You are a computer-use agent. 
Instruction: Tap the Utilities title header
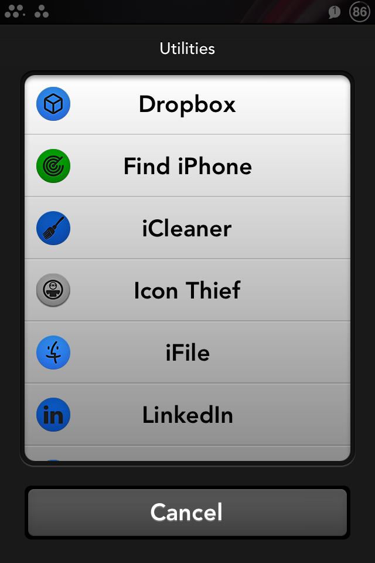[x=187, y=49]
